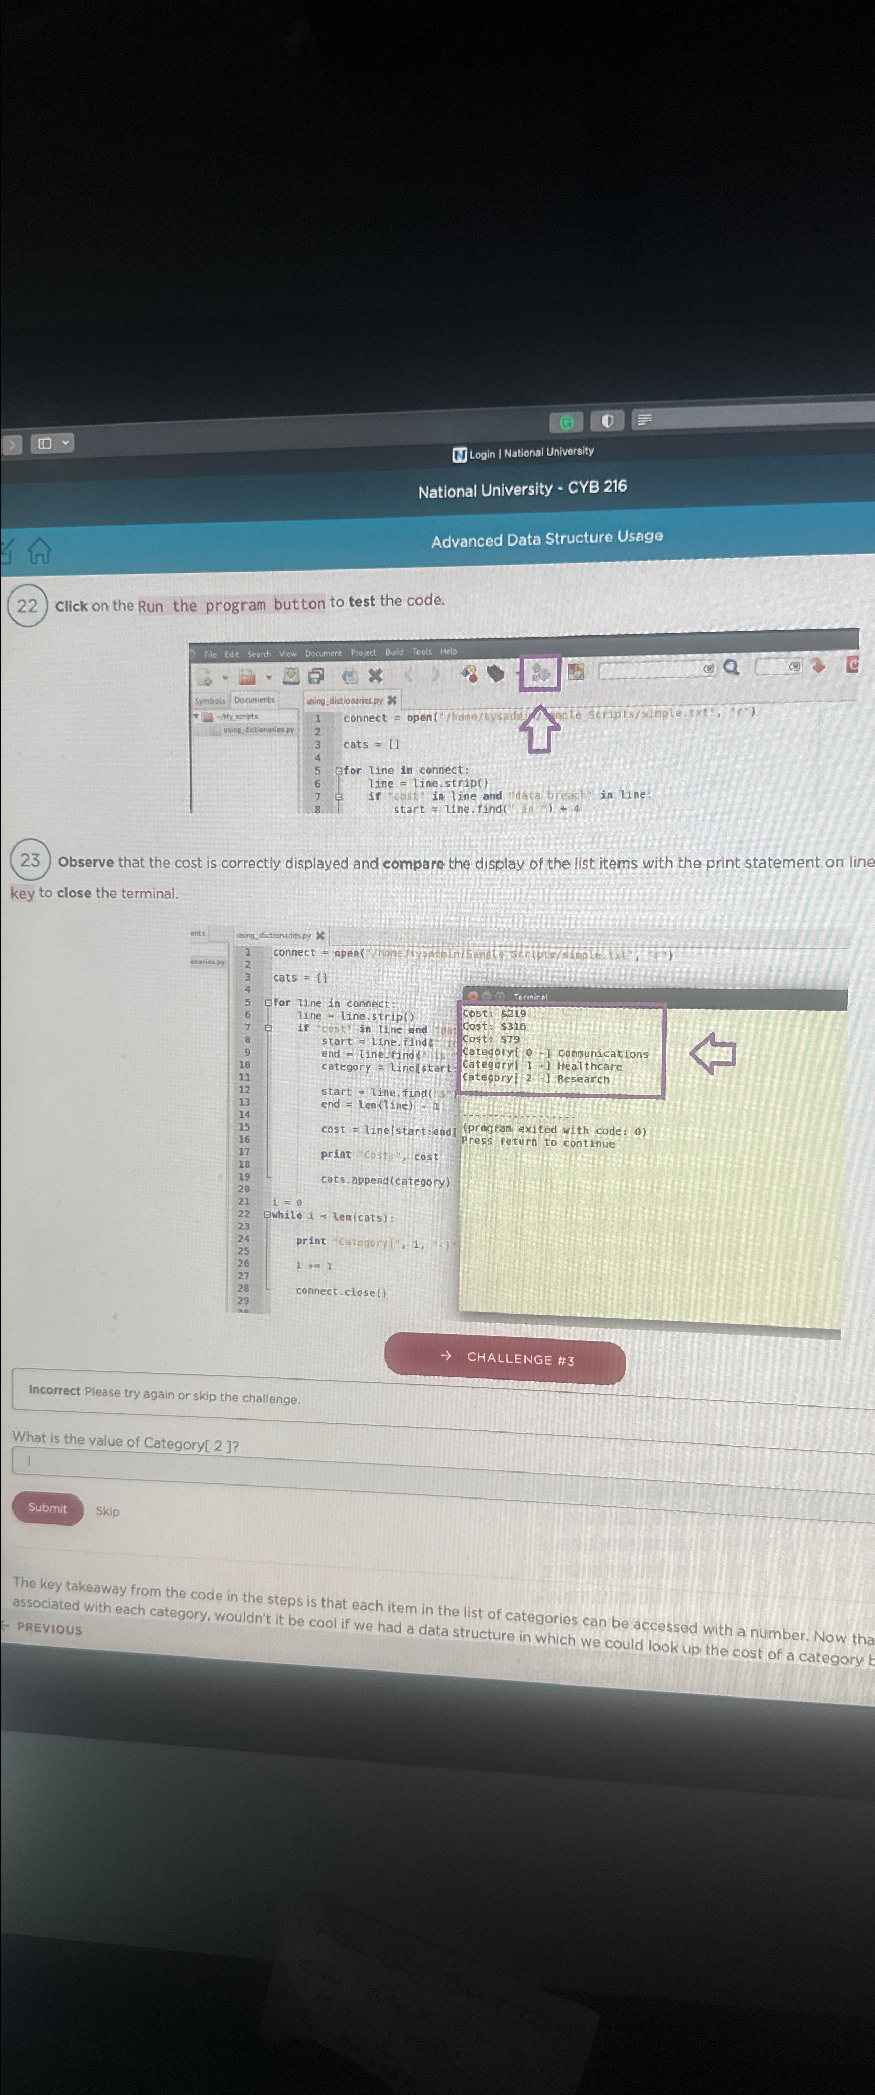Open the Build menu in Geany
This screenshot has width=875, height=2095.
pyautogui.click(x=394, y=652)
